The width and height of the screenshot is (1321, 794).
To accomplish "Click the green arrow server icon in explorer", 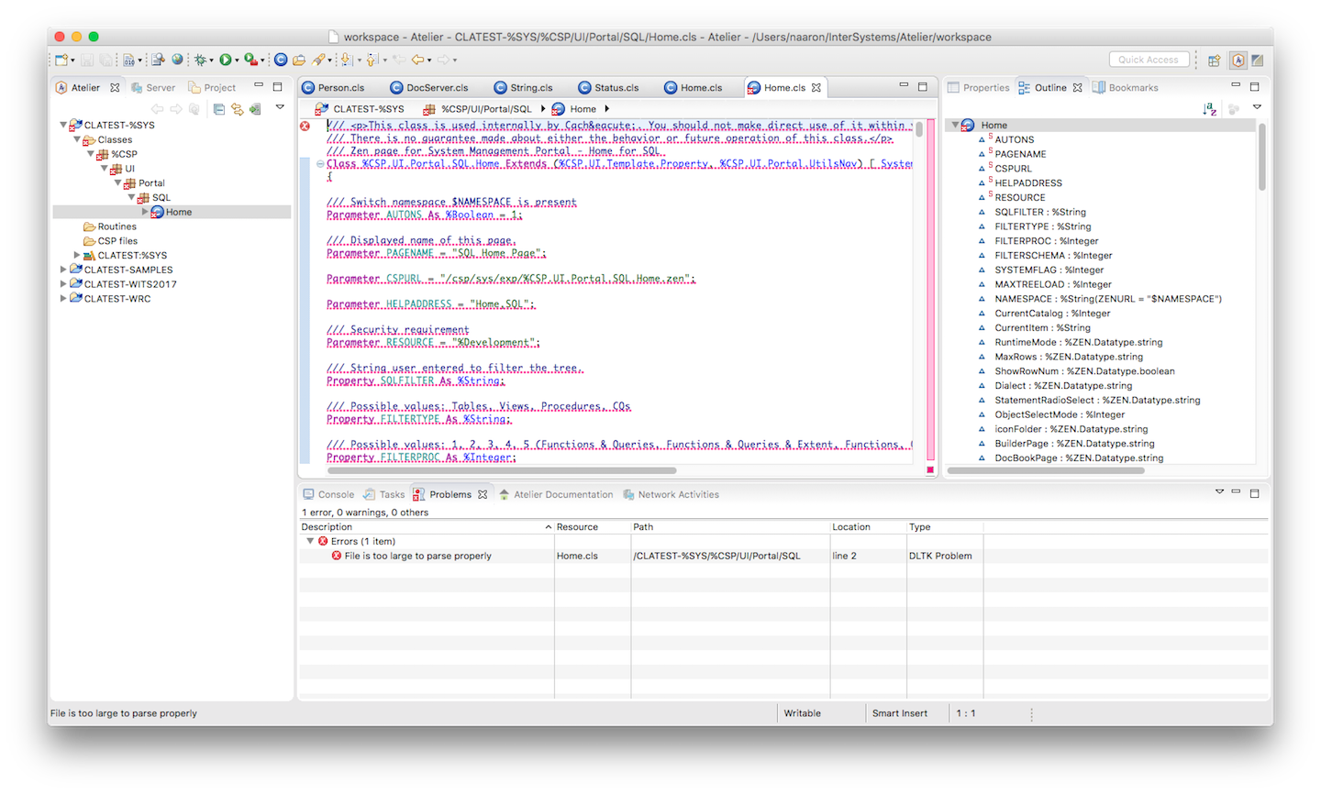I will (x=255, y=108).
